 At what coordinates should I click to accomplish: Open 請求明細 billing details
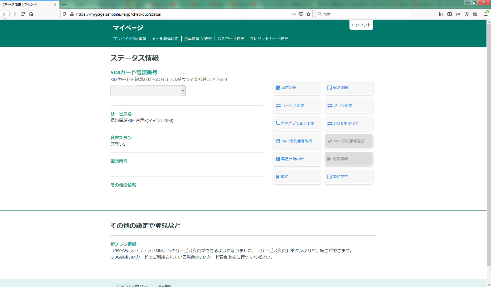[297, 88]
